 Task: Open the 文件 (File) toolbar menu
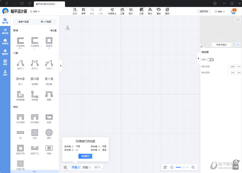(x=75, y=11)
